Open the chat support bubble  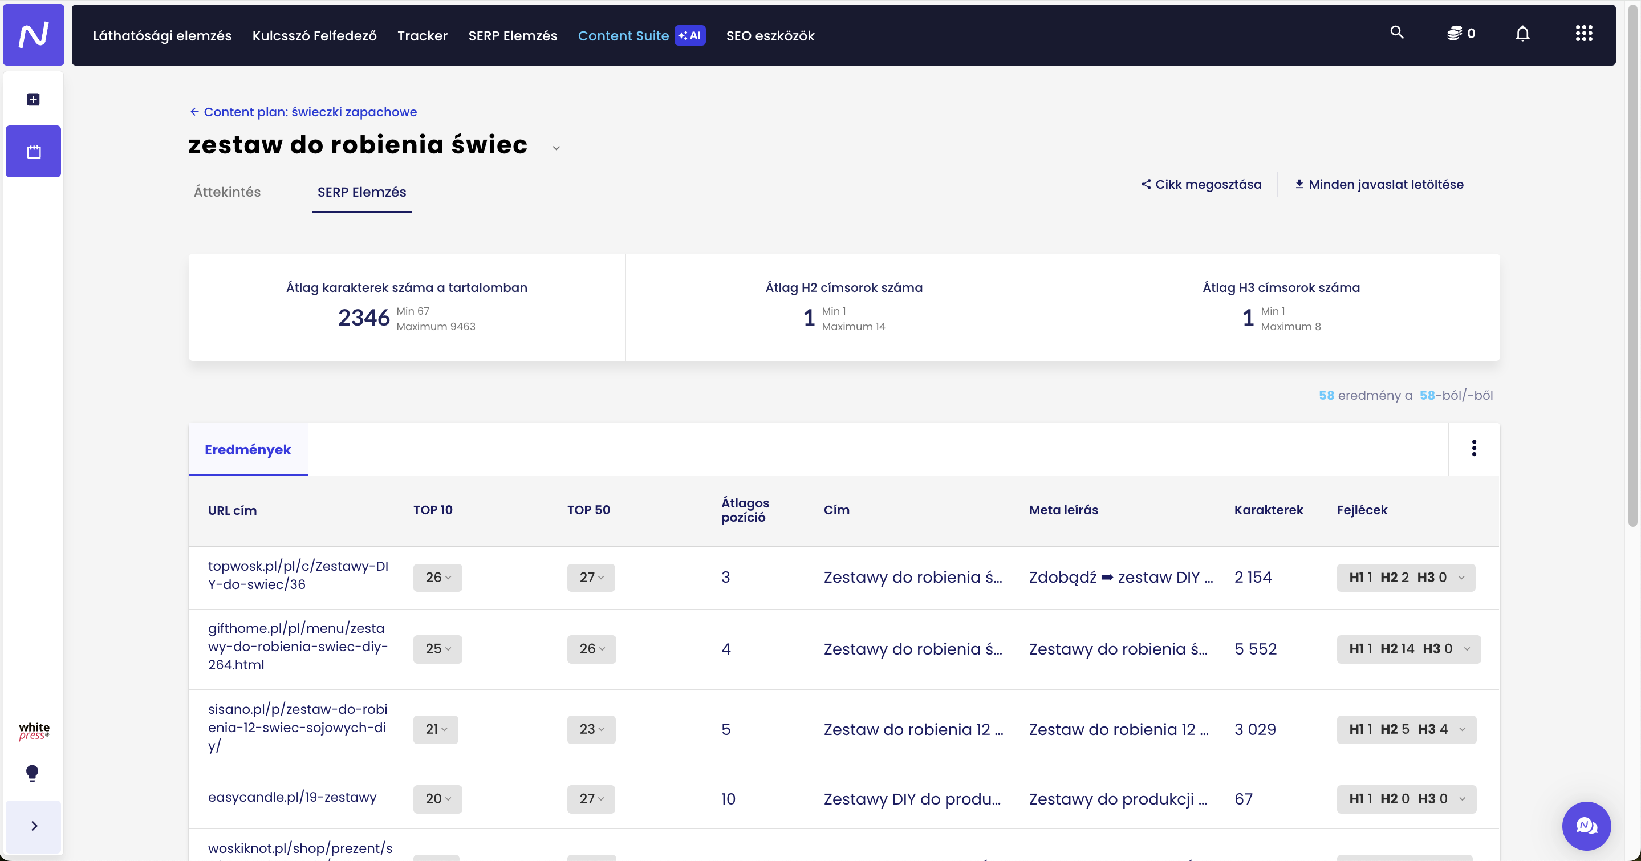(x=1586, y=826)
